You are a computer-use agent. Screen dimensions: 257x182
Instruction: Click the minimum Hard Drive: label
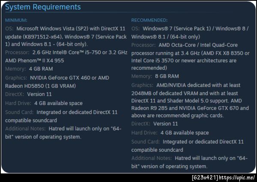click(18, 103)
